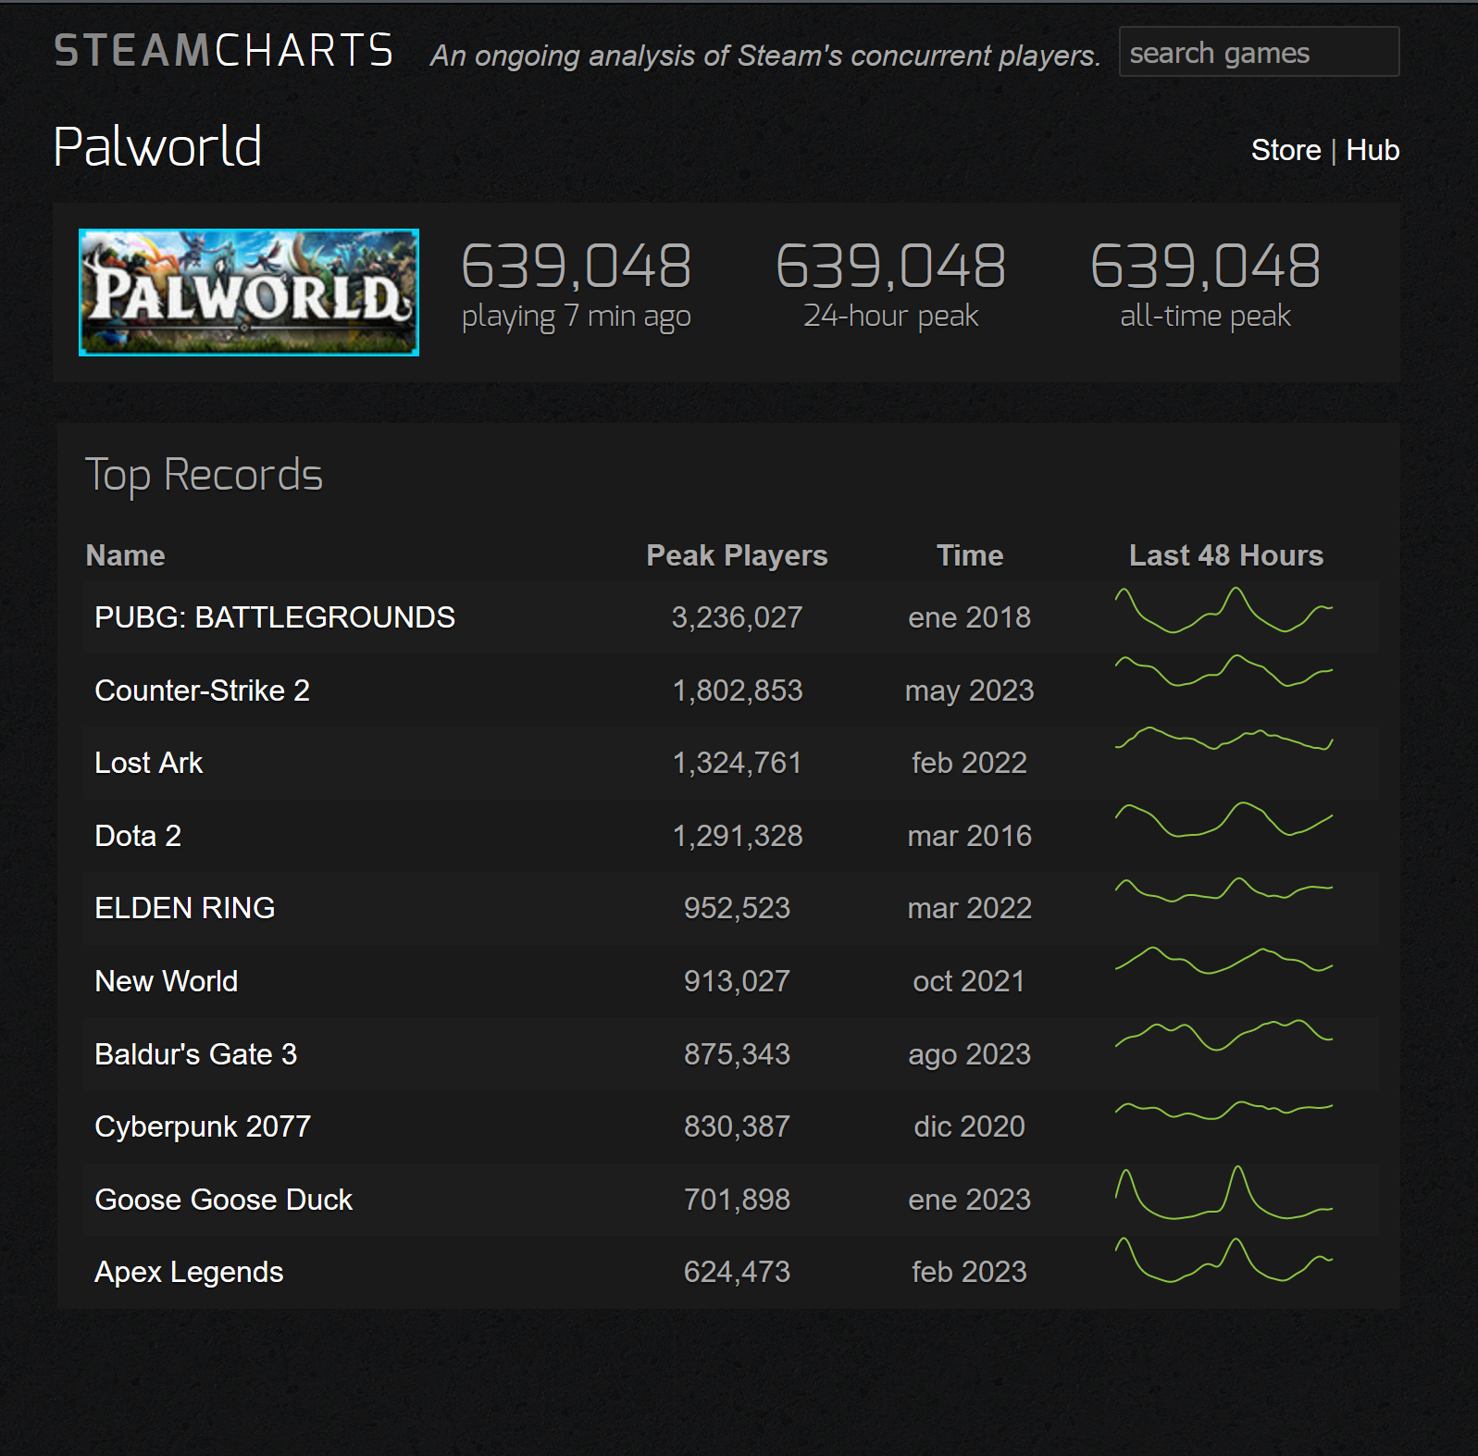Click the peak value 1,802,853

[737, 691]
